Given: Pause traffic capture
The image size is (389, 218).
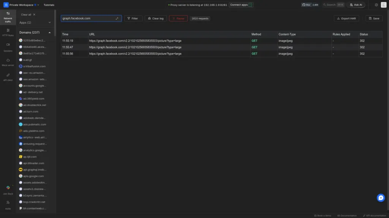Looking at the screenshot, I should (178, 18).
